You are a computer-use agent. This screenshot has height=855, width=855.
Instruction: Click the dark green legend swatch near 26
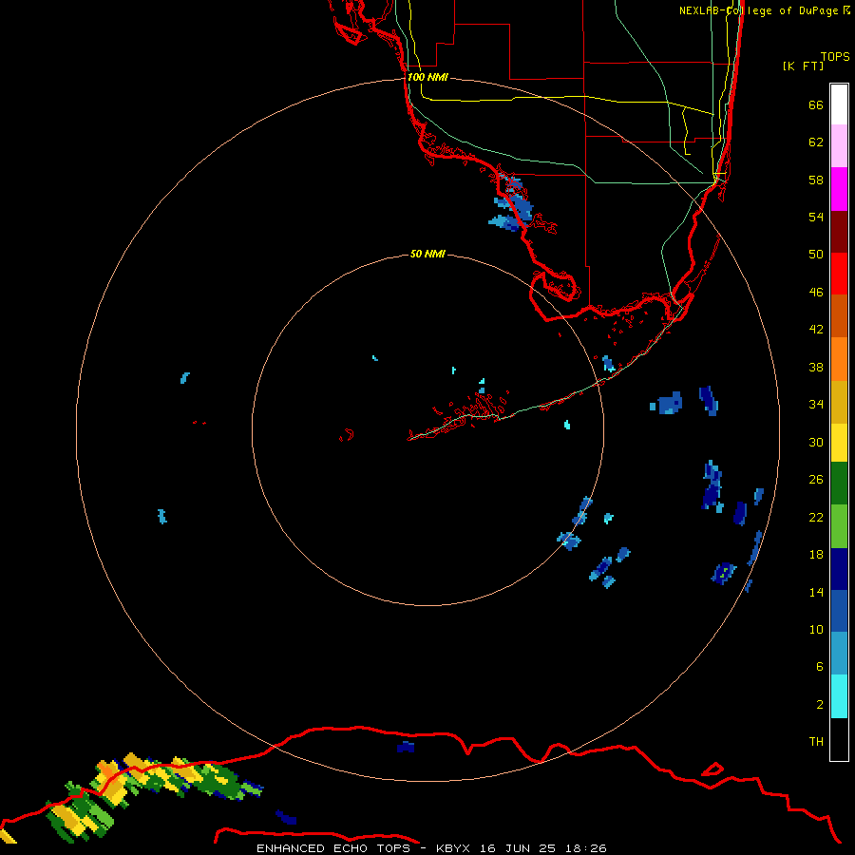(839, 484)
